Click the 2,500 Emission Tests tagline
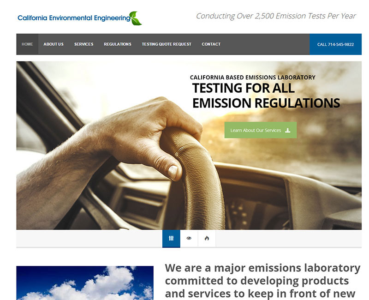Viewport: 369px width, 300px height. [275, 16]
